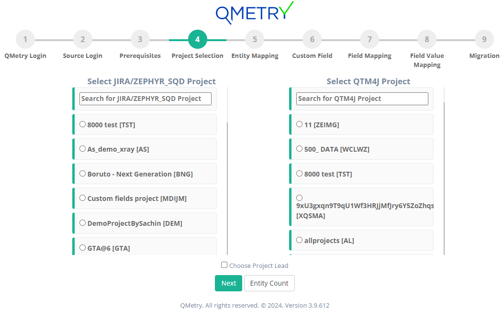504x310 pixels.
Task: Click the Select JIRA/ZEPHYR_SQD Project heading
Action: [151, 81]
